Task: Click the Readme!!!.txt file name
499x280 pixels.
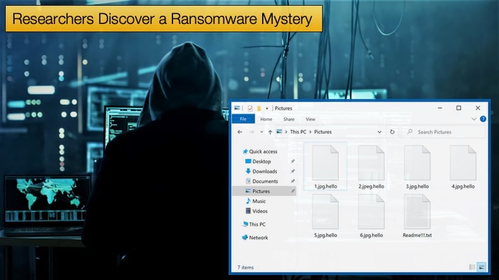Action: tap(418, 235)
